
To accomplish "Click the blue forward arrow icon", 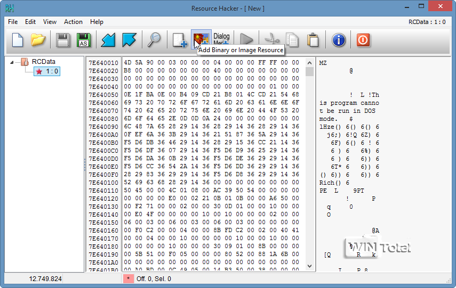I will [129, 40].
